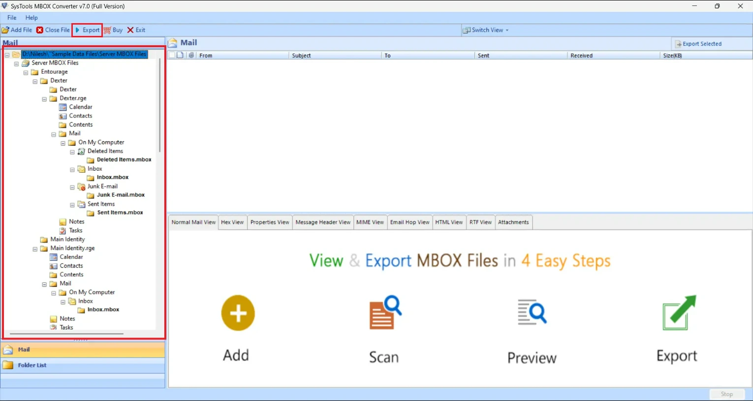Open the File menu
The image size is (753, 401).
pyautogui.click(x=12, y=18)
